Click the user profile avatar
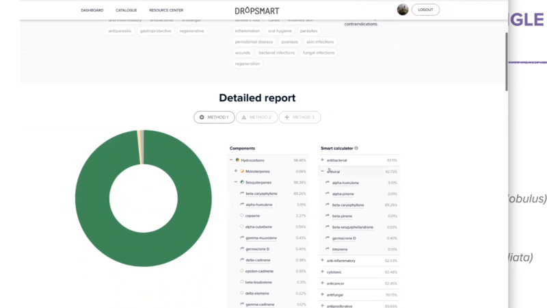Viewport: 547px width, 308px height. 403,10
